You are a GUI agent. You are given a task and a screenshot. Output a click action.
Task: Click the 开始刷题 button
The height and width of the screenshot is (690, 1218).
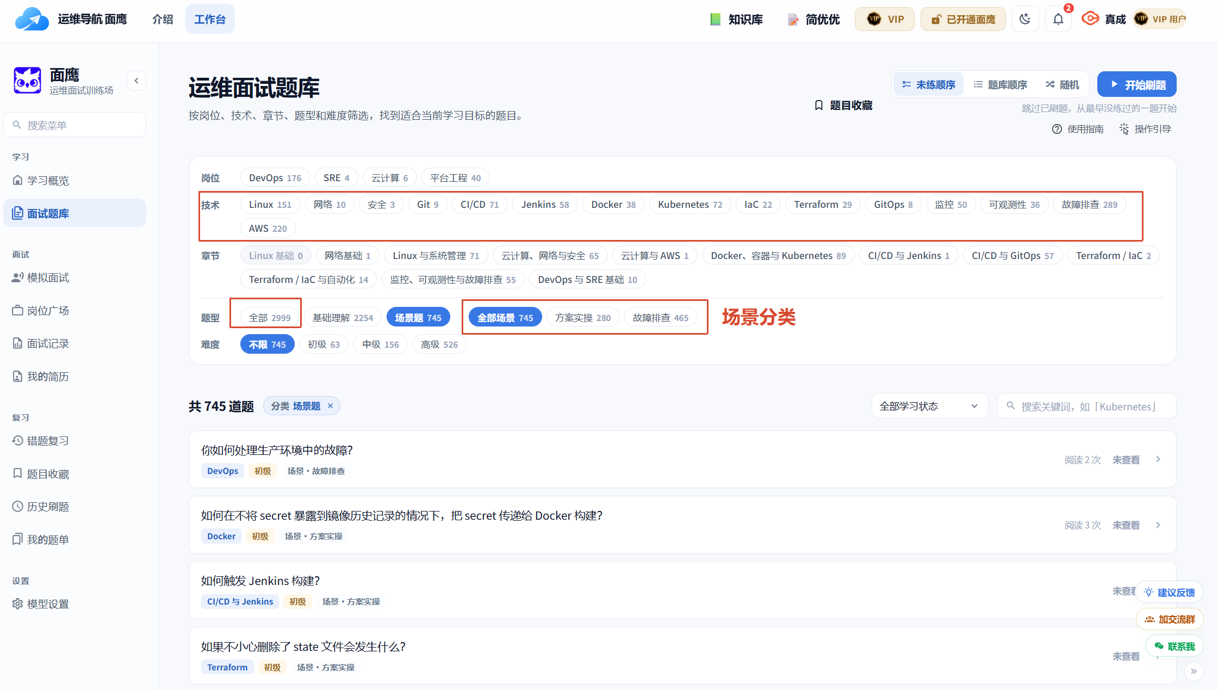click(x=1136, y=84)
